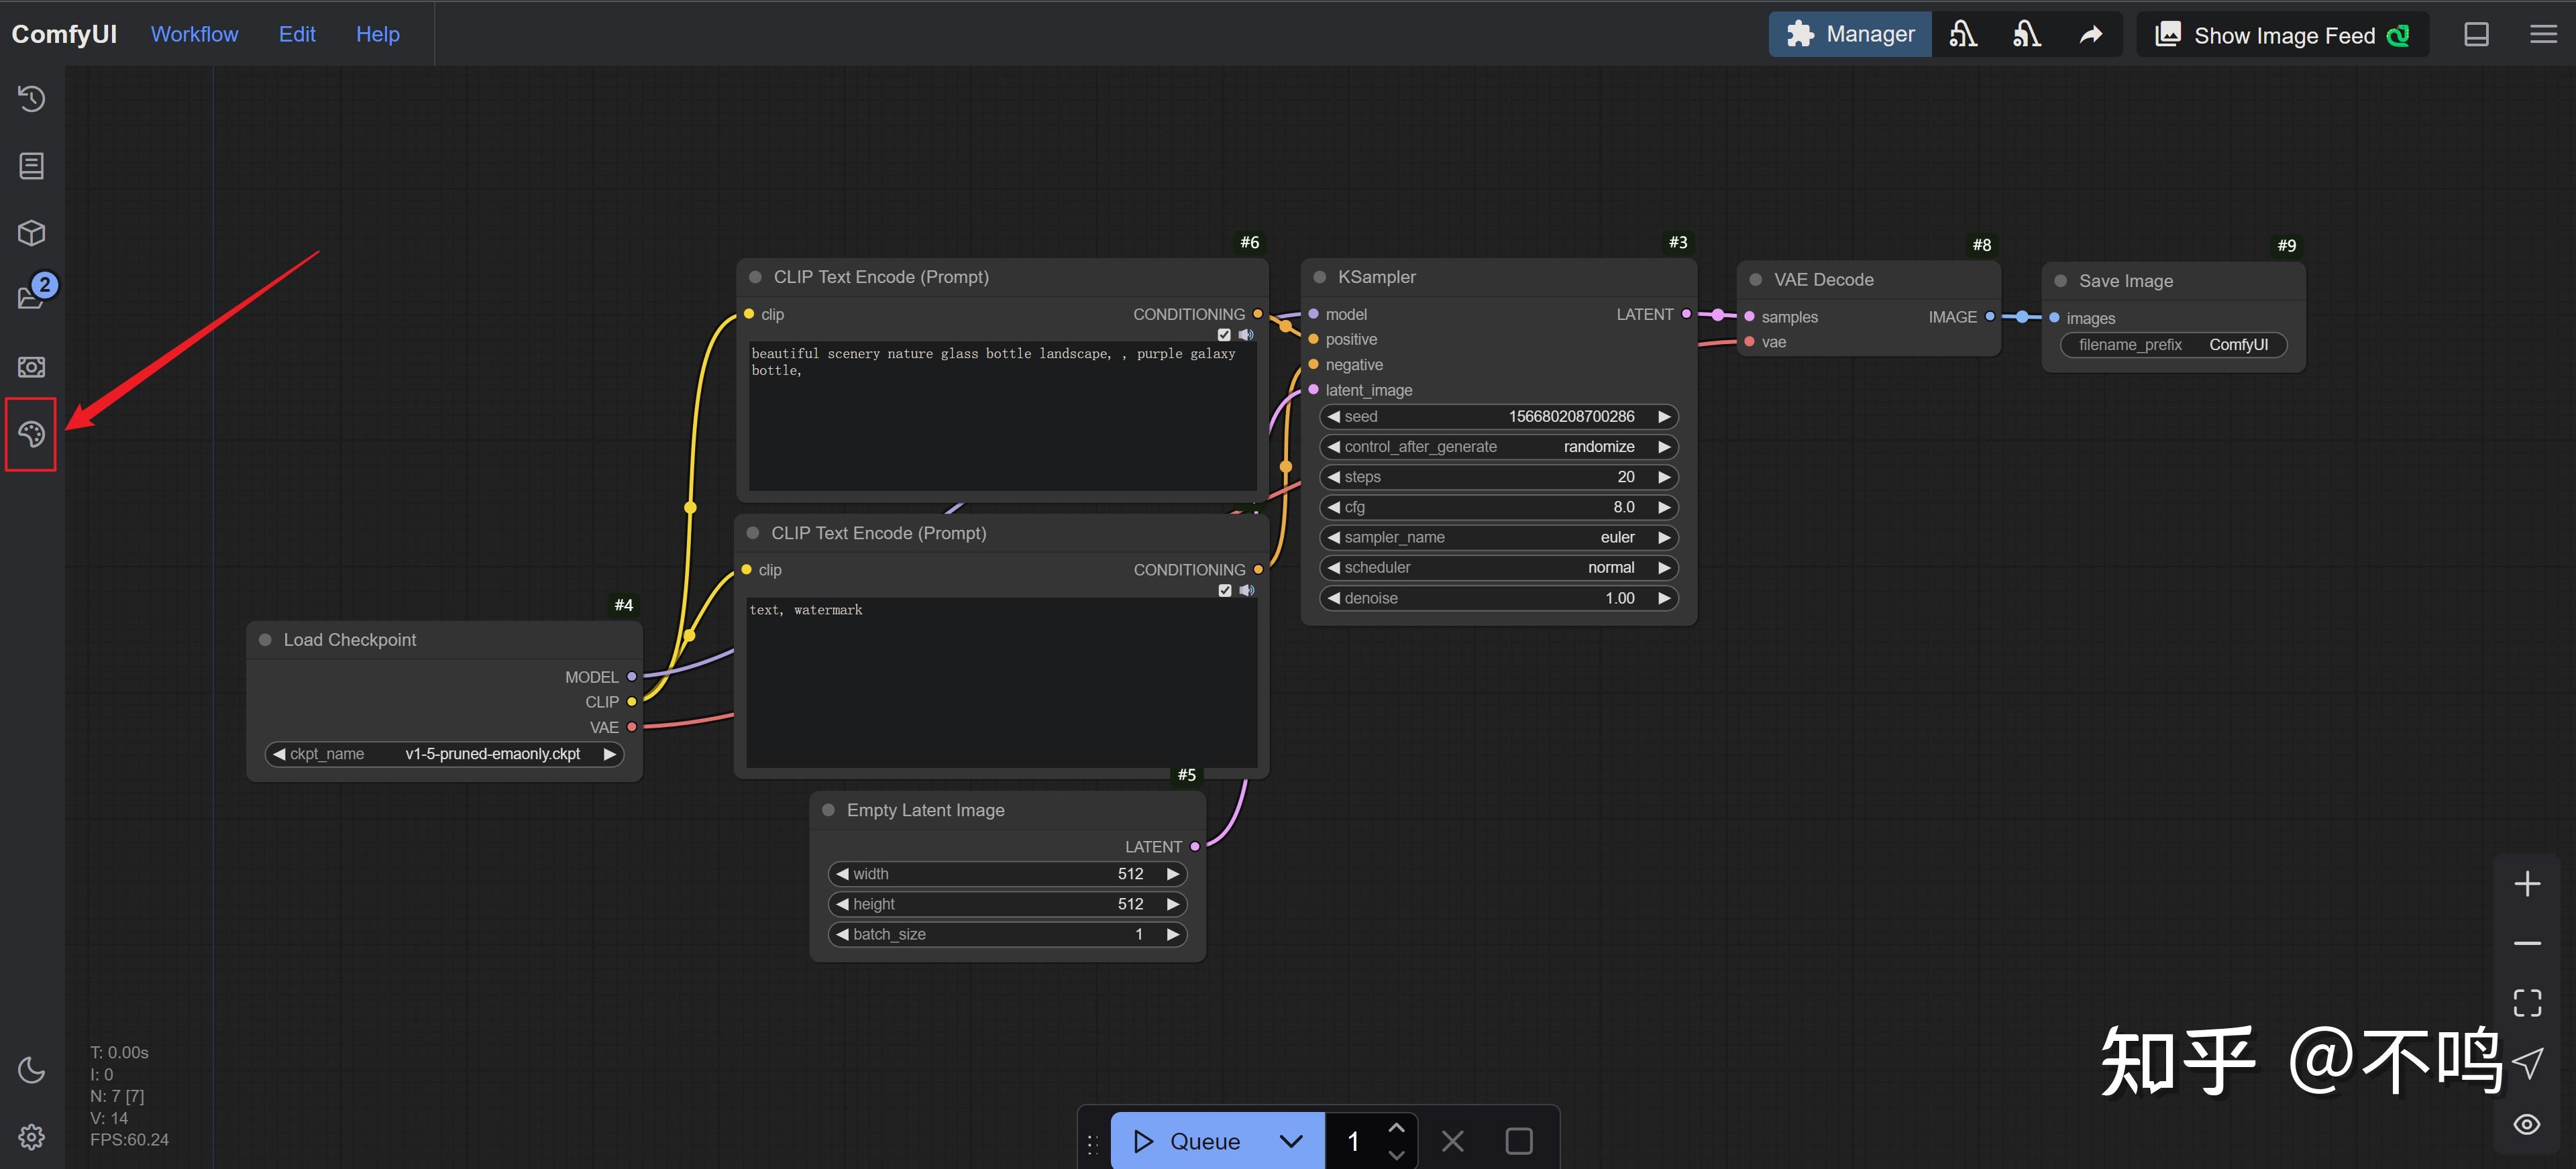Click the Manager button
The height and width of the screenshot is (1169, 2576).
(x=1850, y=35)
